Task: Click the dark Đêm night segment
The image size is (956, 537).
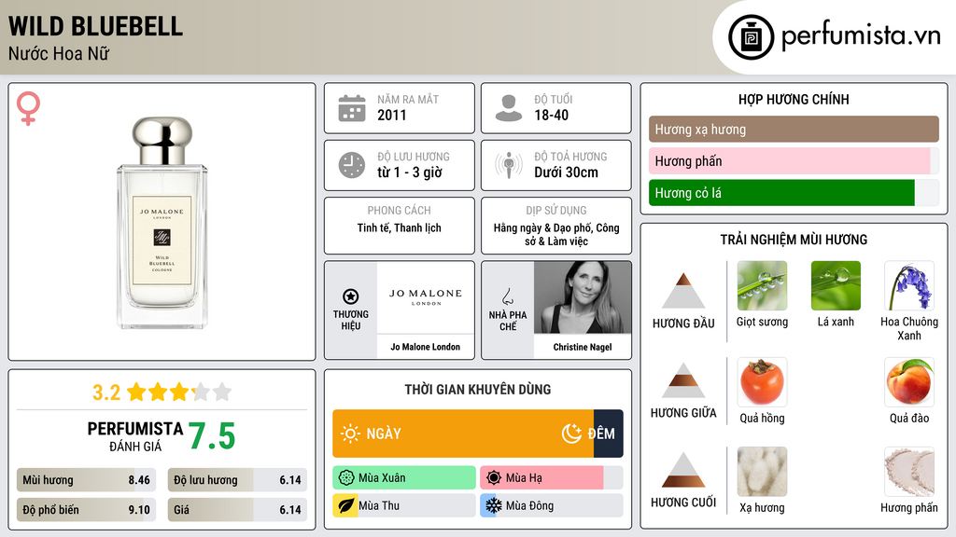Action: (x=609, y=434)
